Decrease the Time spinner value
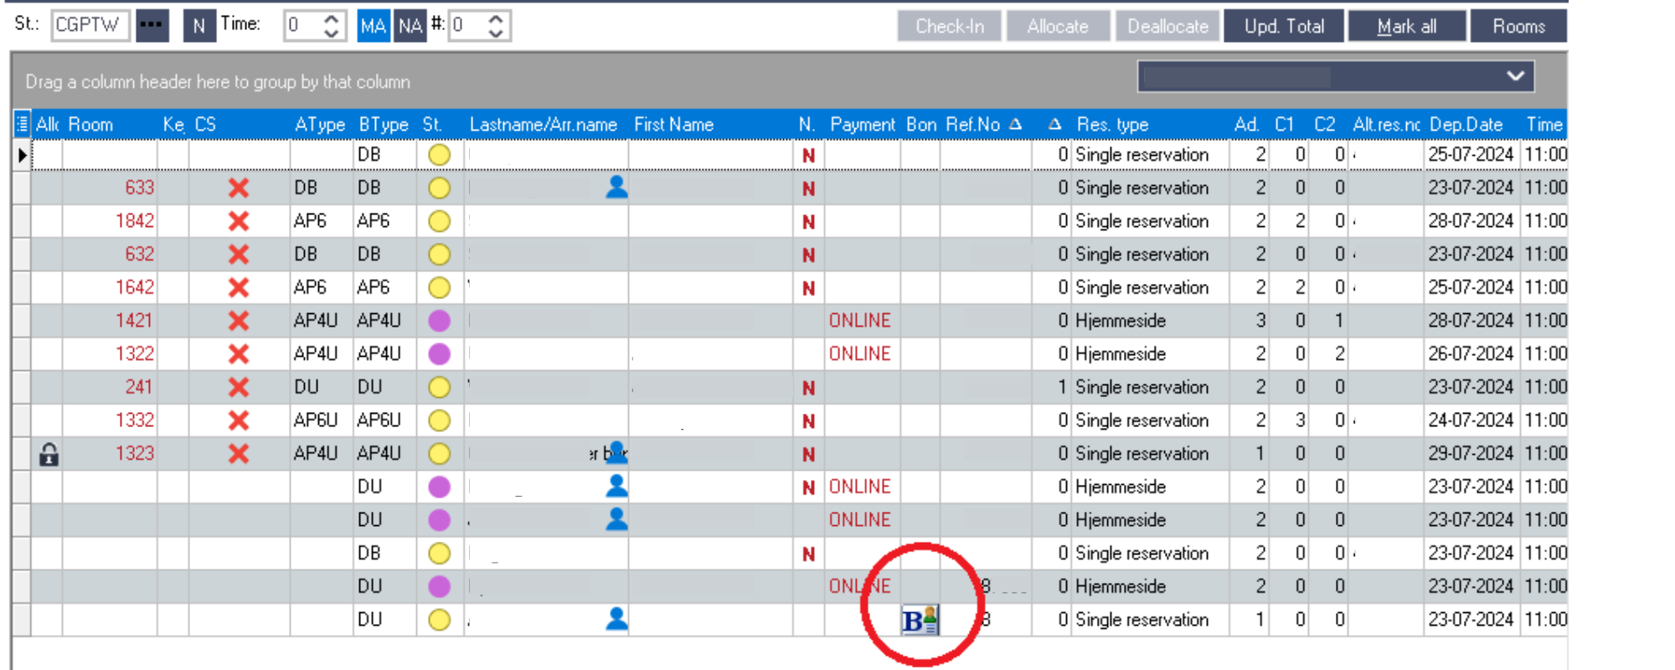 pyautogui.click(x=331, y=33)
